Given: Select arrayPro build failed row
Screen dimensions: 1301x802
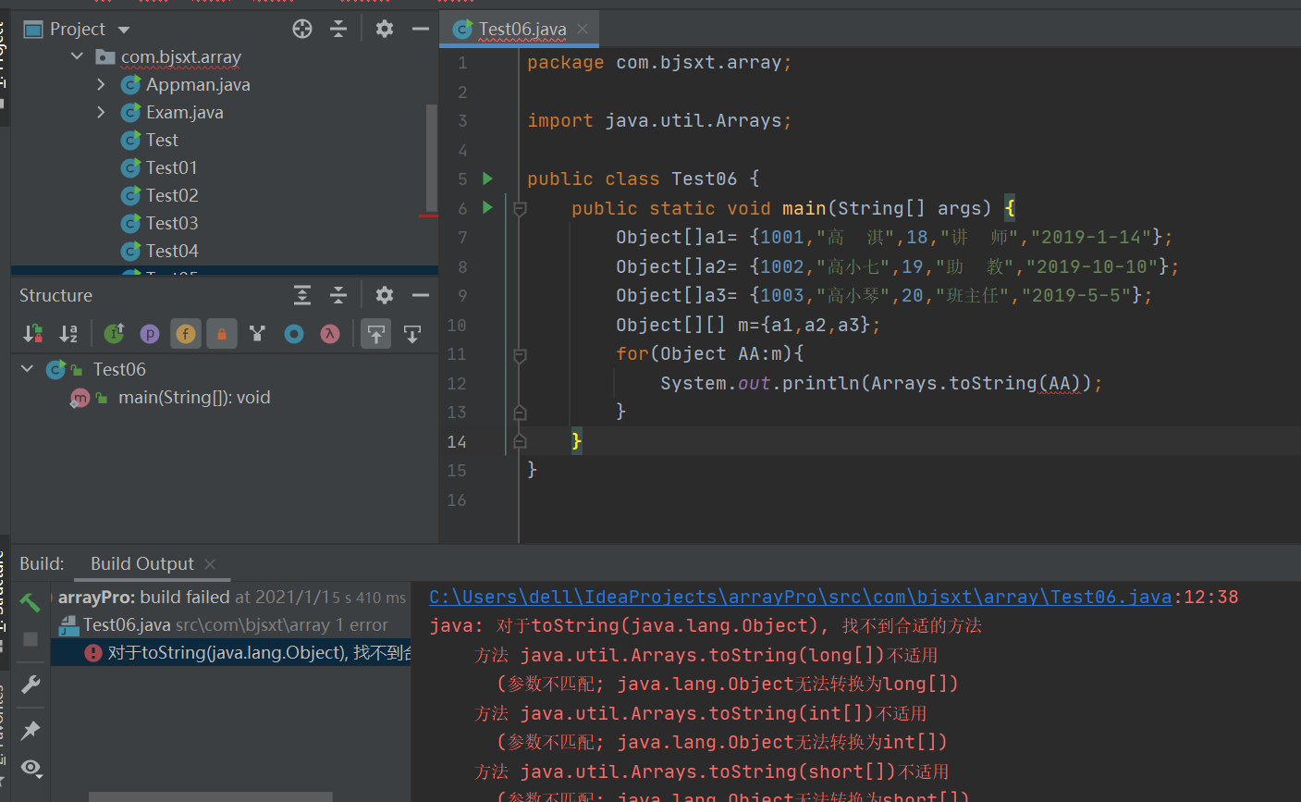Looking at the screenshot, I should [x=232, y=598].
